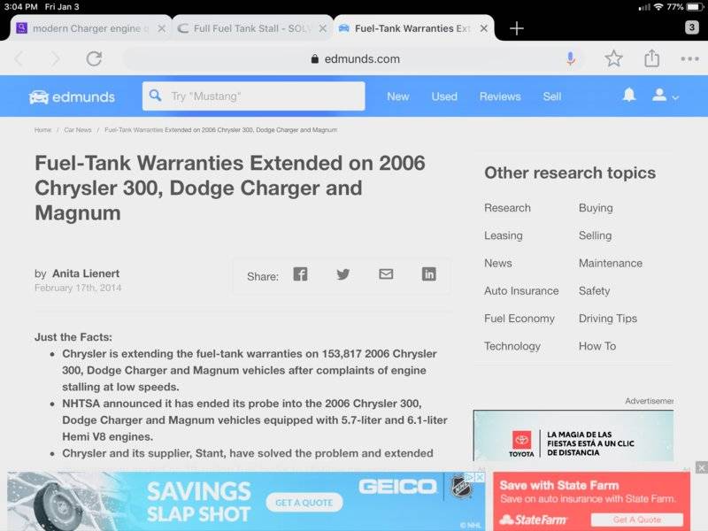Open the Reviews menu item
This screenshot has width=708, height=531.
point(500,96)
